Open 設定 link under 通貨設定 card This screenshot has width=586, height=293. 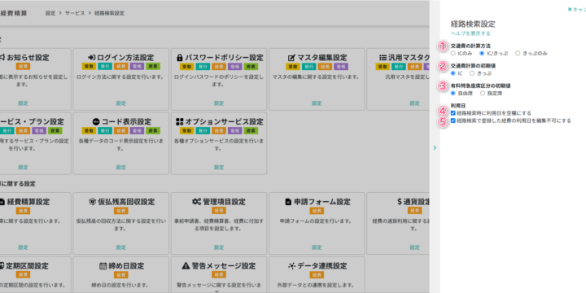[x=415, y=247]
